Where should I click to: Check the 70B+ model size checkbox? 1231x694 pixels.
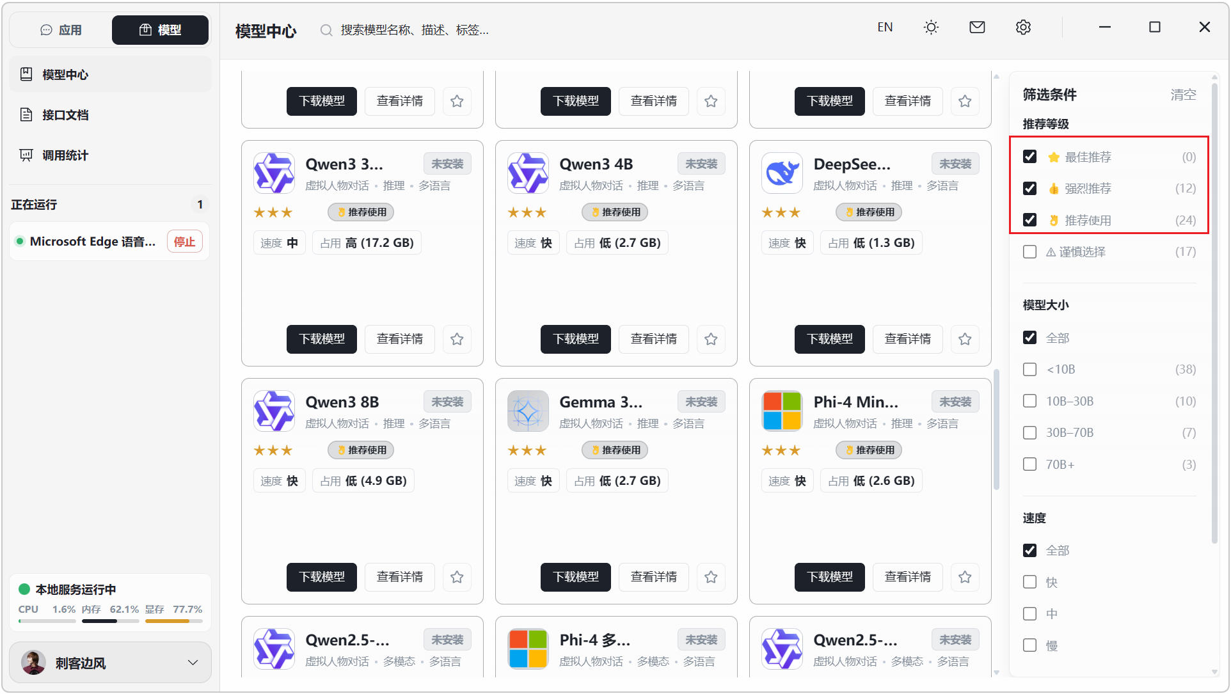[1029, 464]
